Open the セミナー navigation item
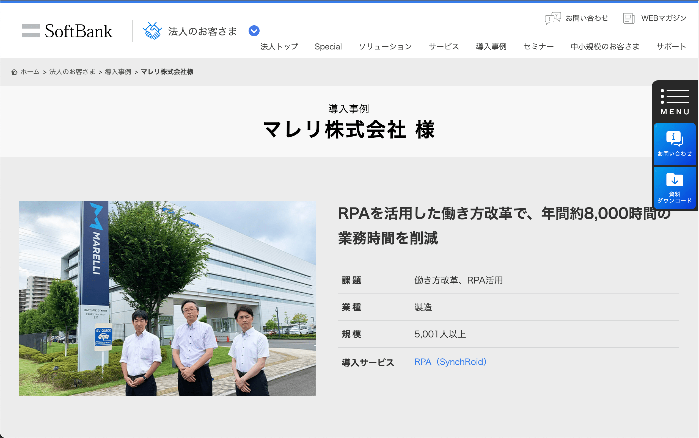699x438 pixels. tap(538, 47)
